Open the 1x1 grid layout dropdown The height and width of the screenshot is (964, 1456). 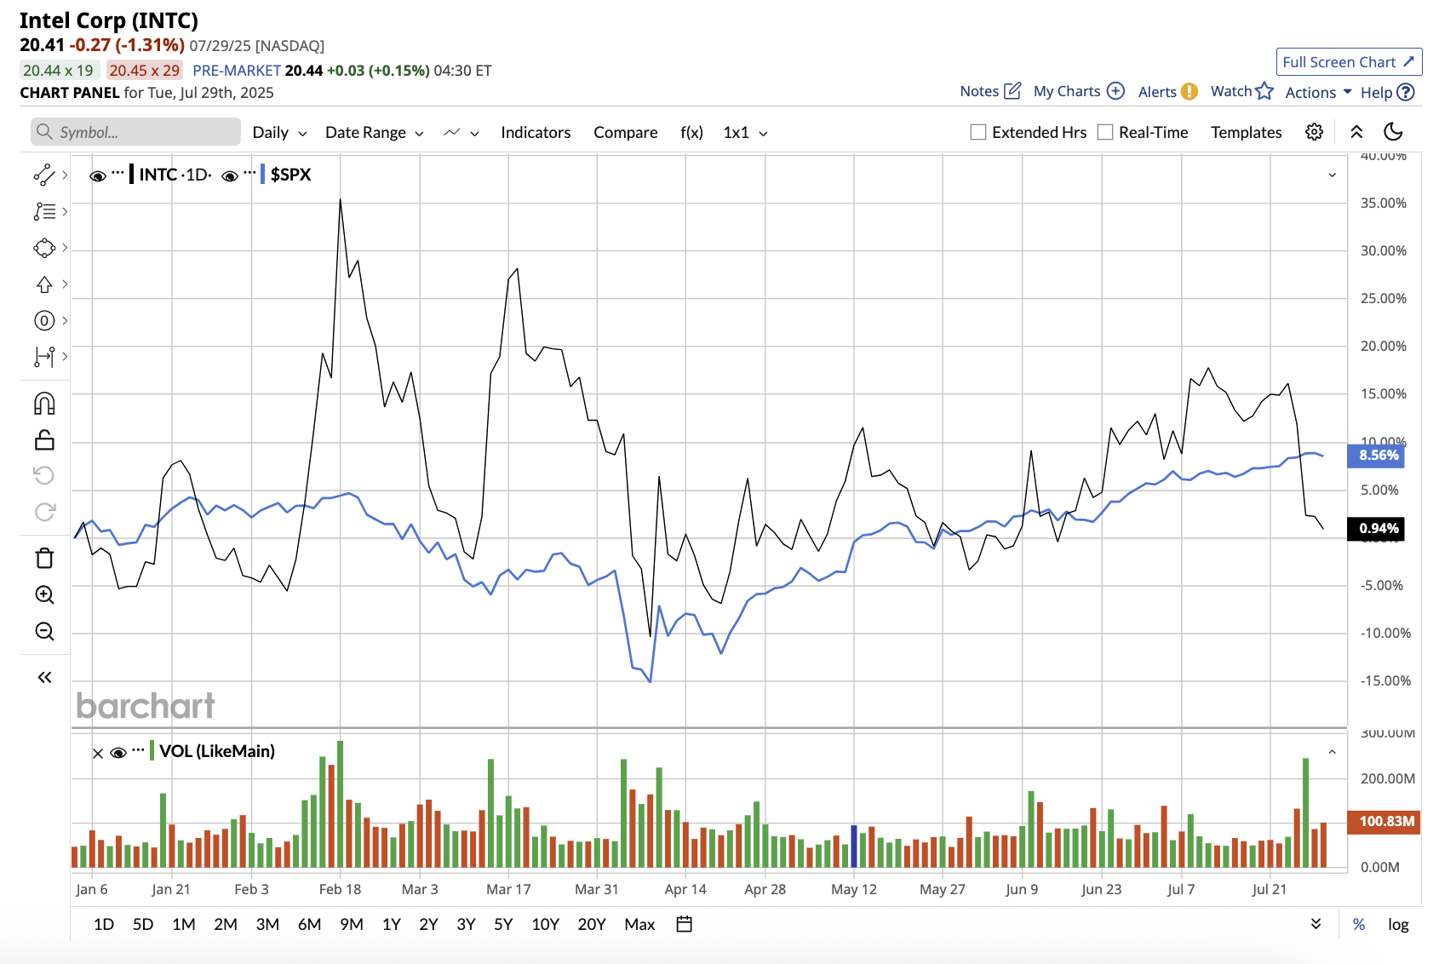[x=746, y=132]
